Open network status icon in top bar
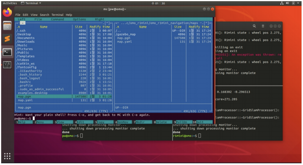 [x=282, y=3]
